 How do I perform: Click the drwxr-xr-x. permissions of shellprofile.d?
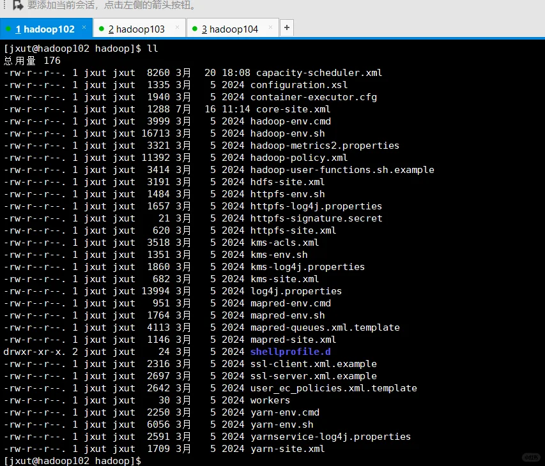tap(35, 352)
